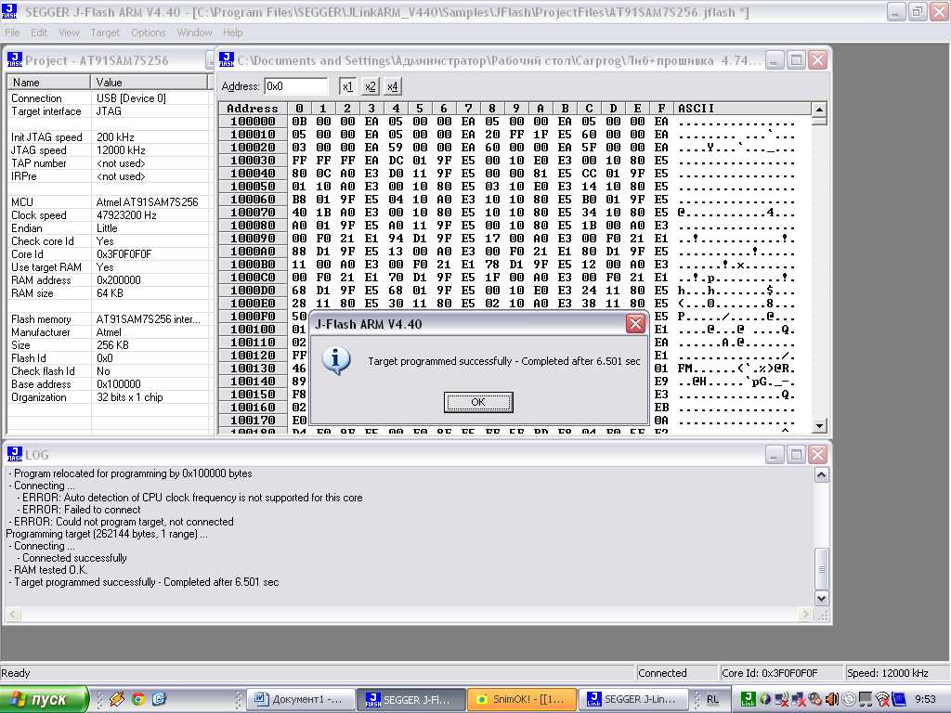The height and width of the screenshot is (713, 951).
Task: Click the first Quick Launch icon with pencil
Action: click(117, 699)
